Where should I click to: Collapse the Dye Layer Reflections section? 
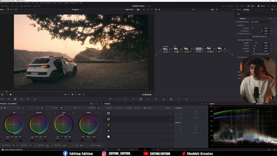(x=237, y=40)
